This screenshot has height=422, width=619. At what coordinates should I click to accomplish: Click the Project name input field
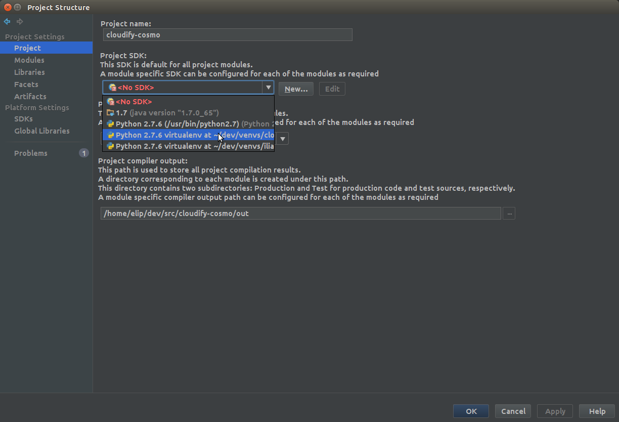point(228,35)
